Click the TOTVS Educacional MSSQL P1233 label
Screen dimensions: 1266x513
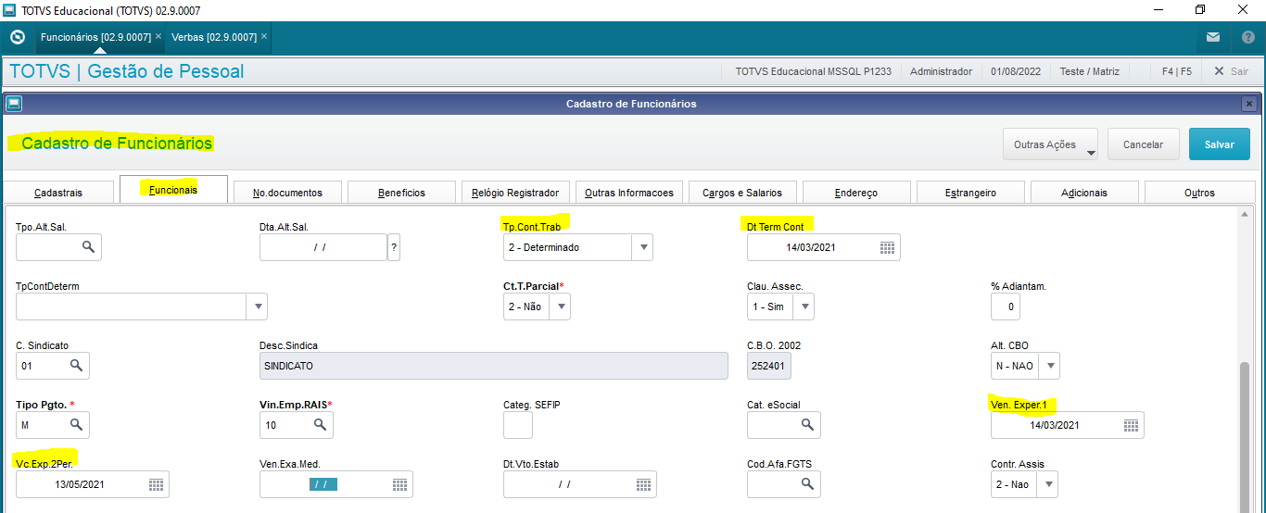pos(813,71)
